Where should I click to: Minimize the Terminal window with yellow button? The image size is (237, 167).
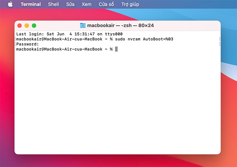pos(27,26)
